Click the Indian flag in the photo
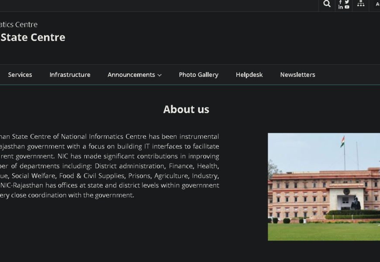Image resolution: width=380 pixels, height=262 pixels. pos(343,141)
